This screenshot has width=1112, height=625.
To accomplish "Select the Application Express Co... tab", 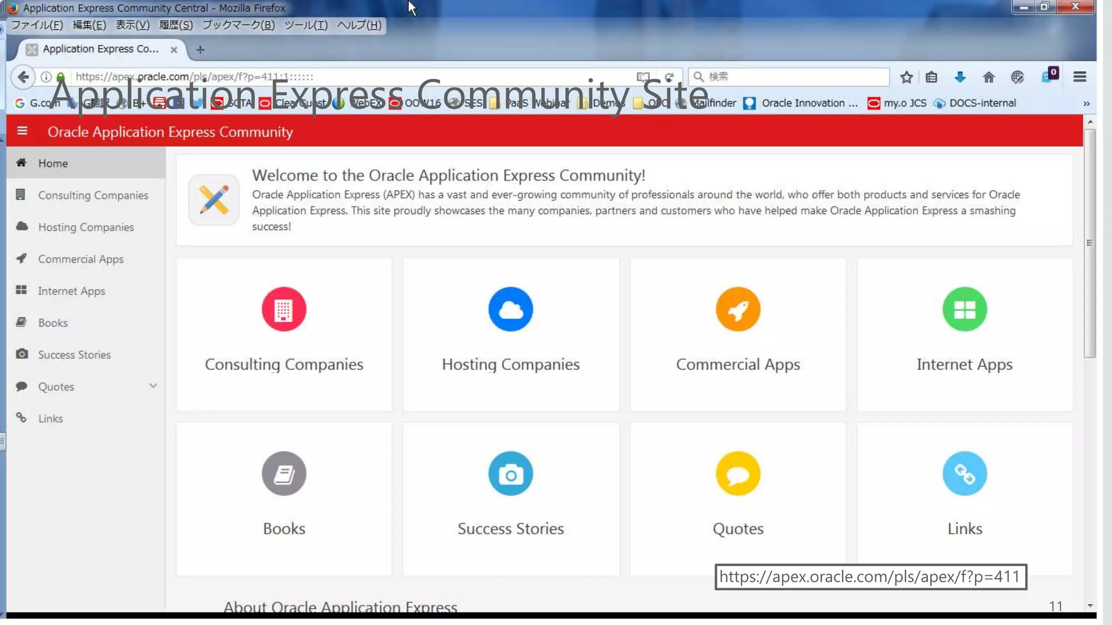I will pyautogui.click(x=101, y=49).
